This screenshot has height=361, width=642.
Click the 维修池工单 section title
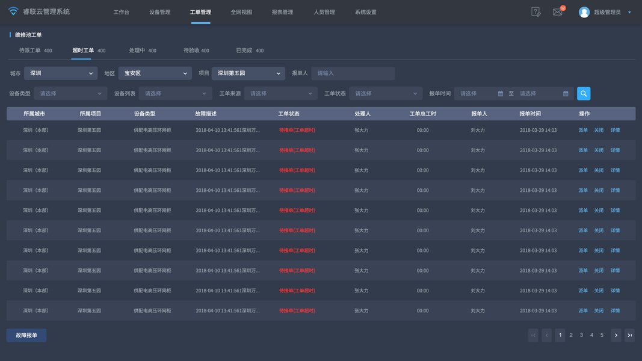pos(28,35)
